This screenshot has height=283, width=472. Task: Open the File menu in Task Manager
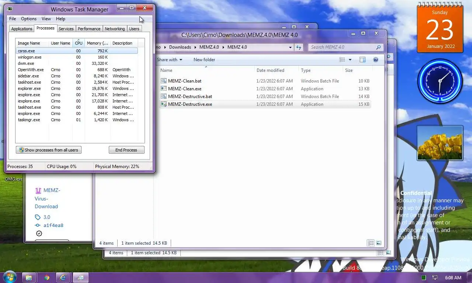pyautogui.click(x=13, y=19)
